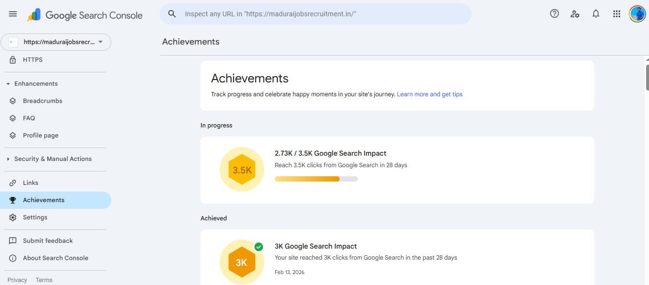This screenshot has height=285, width=649.
Task: Select FAQ in the sidebar
Action: tap(29, 118)
